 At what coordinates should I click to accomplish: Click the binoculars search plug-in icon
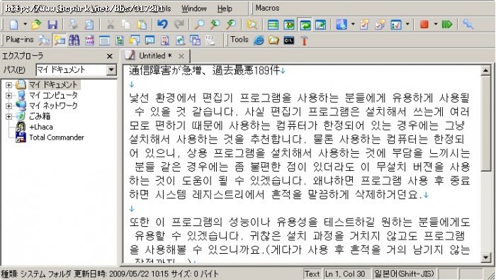tap(74, 40)
